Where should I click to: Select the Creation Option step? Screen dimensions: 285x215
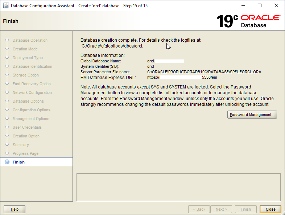point(26,136)
